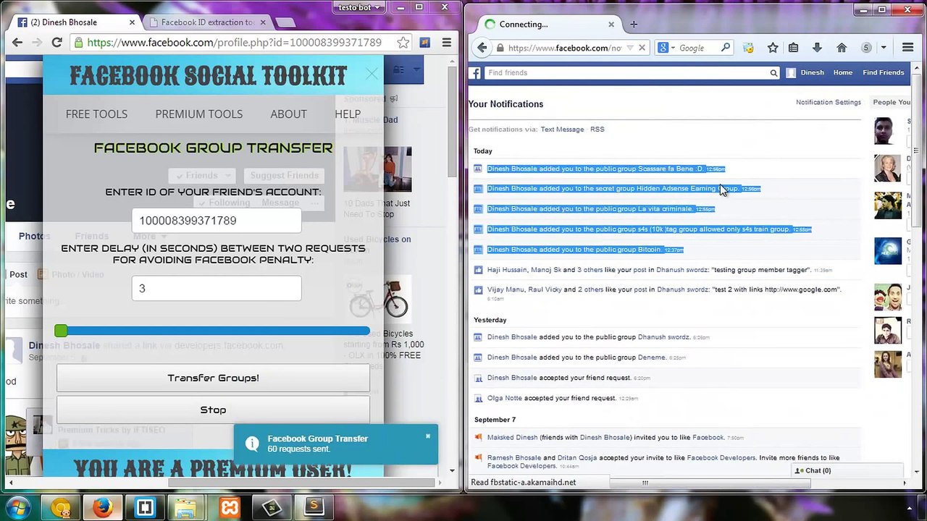Open Facebook account dropdown arrow in Chrome page

tap(417, 70)
